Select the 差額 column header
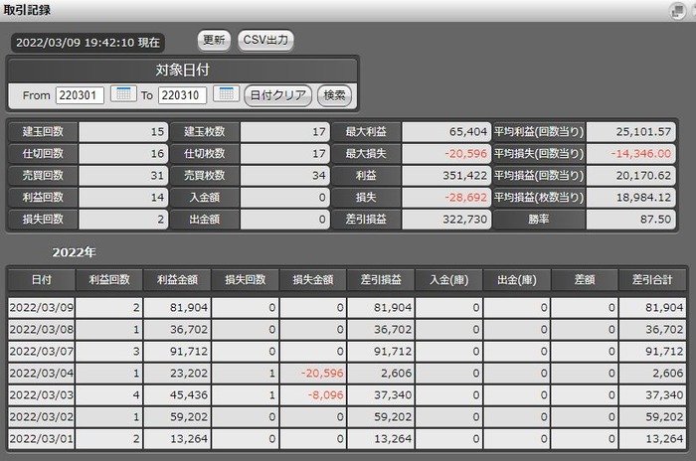696x461 pixels. [x=585, y=279]
